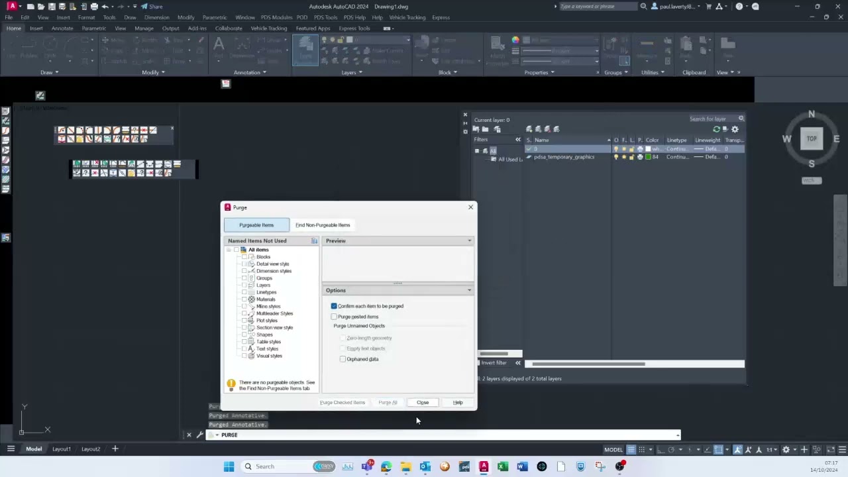Collapse the Preview panel in Purge dialog
The image size is (848, 477).
click(470, 241)
